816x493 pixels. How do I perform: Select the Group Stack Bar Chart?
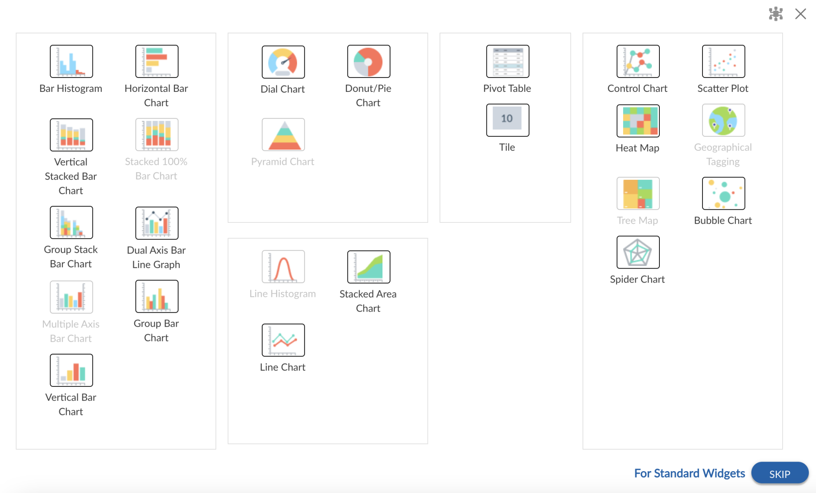coord(71,223)
